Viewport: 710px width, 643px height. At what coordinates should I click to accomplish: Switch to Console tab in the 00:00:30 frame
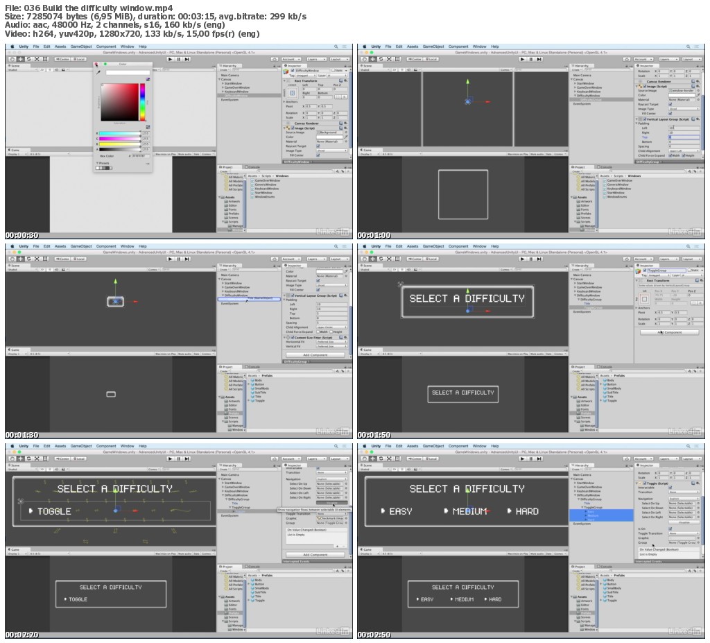click(252, 166)
